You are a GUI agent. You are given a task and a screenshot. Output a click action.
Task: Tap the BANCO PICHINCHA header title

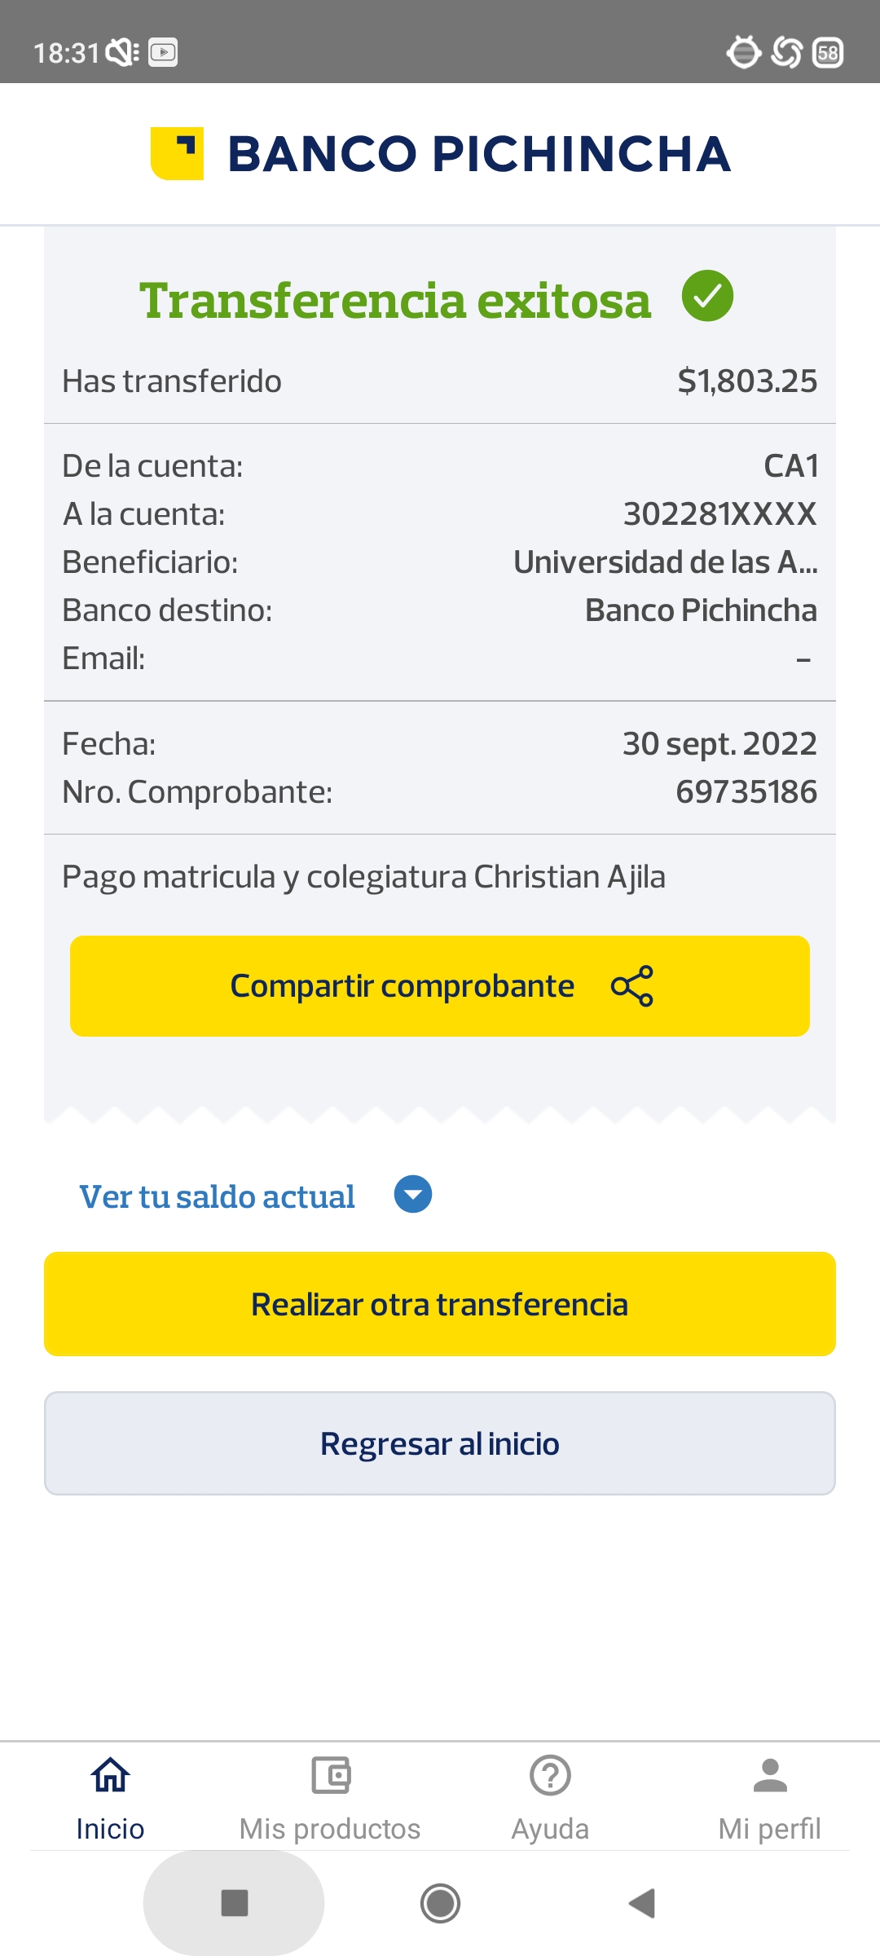pos(479,154)
